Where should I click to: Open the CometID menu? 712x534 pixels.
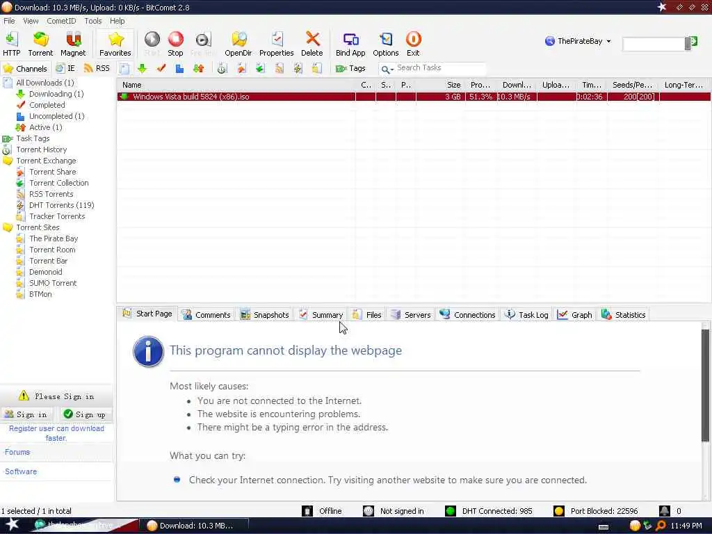pyautogui.click(x=61, y=21)
